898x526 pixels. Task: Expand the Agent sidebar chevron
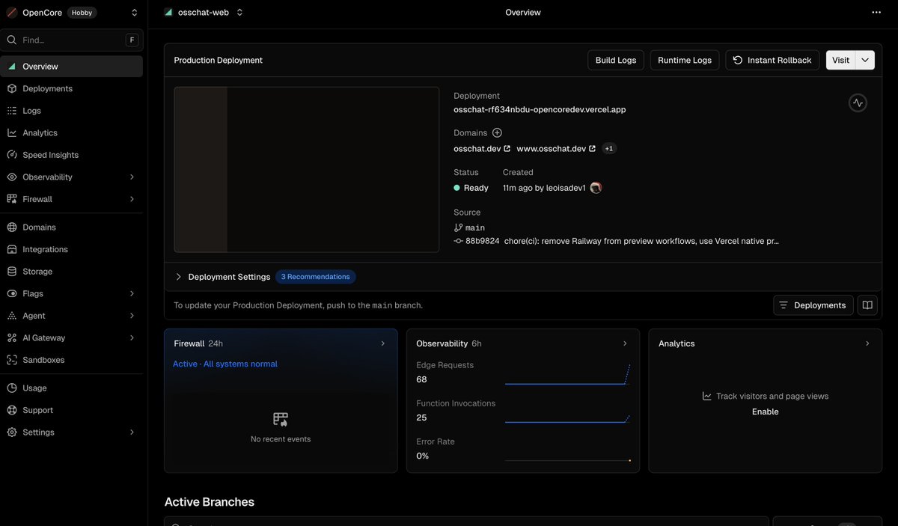click(x=132, y=316)
